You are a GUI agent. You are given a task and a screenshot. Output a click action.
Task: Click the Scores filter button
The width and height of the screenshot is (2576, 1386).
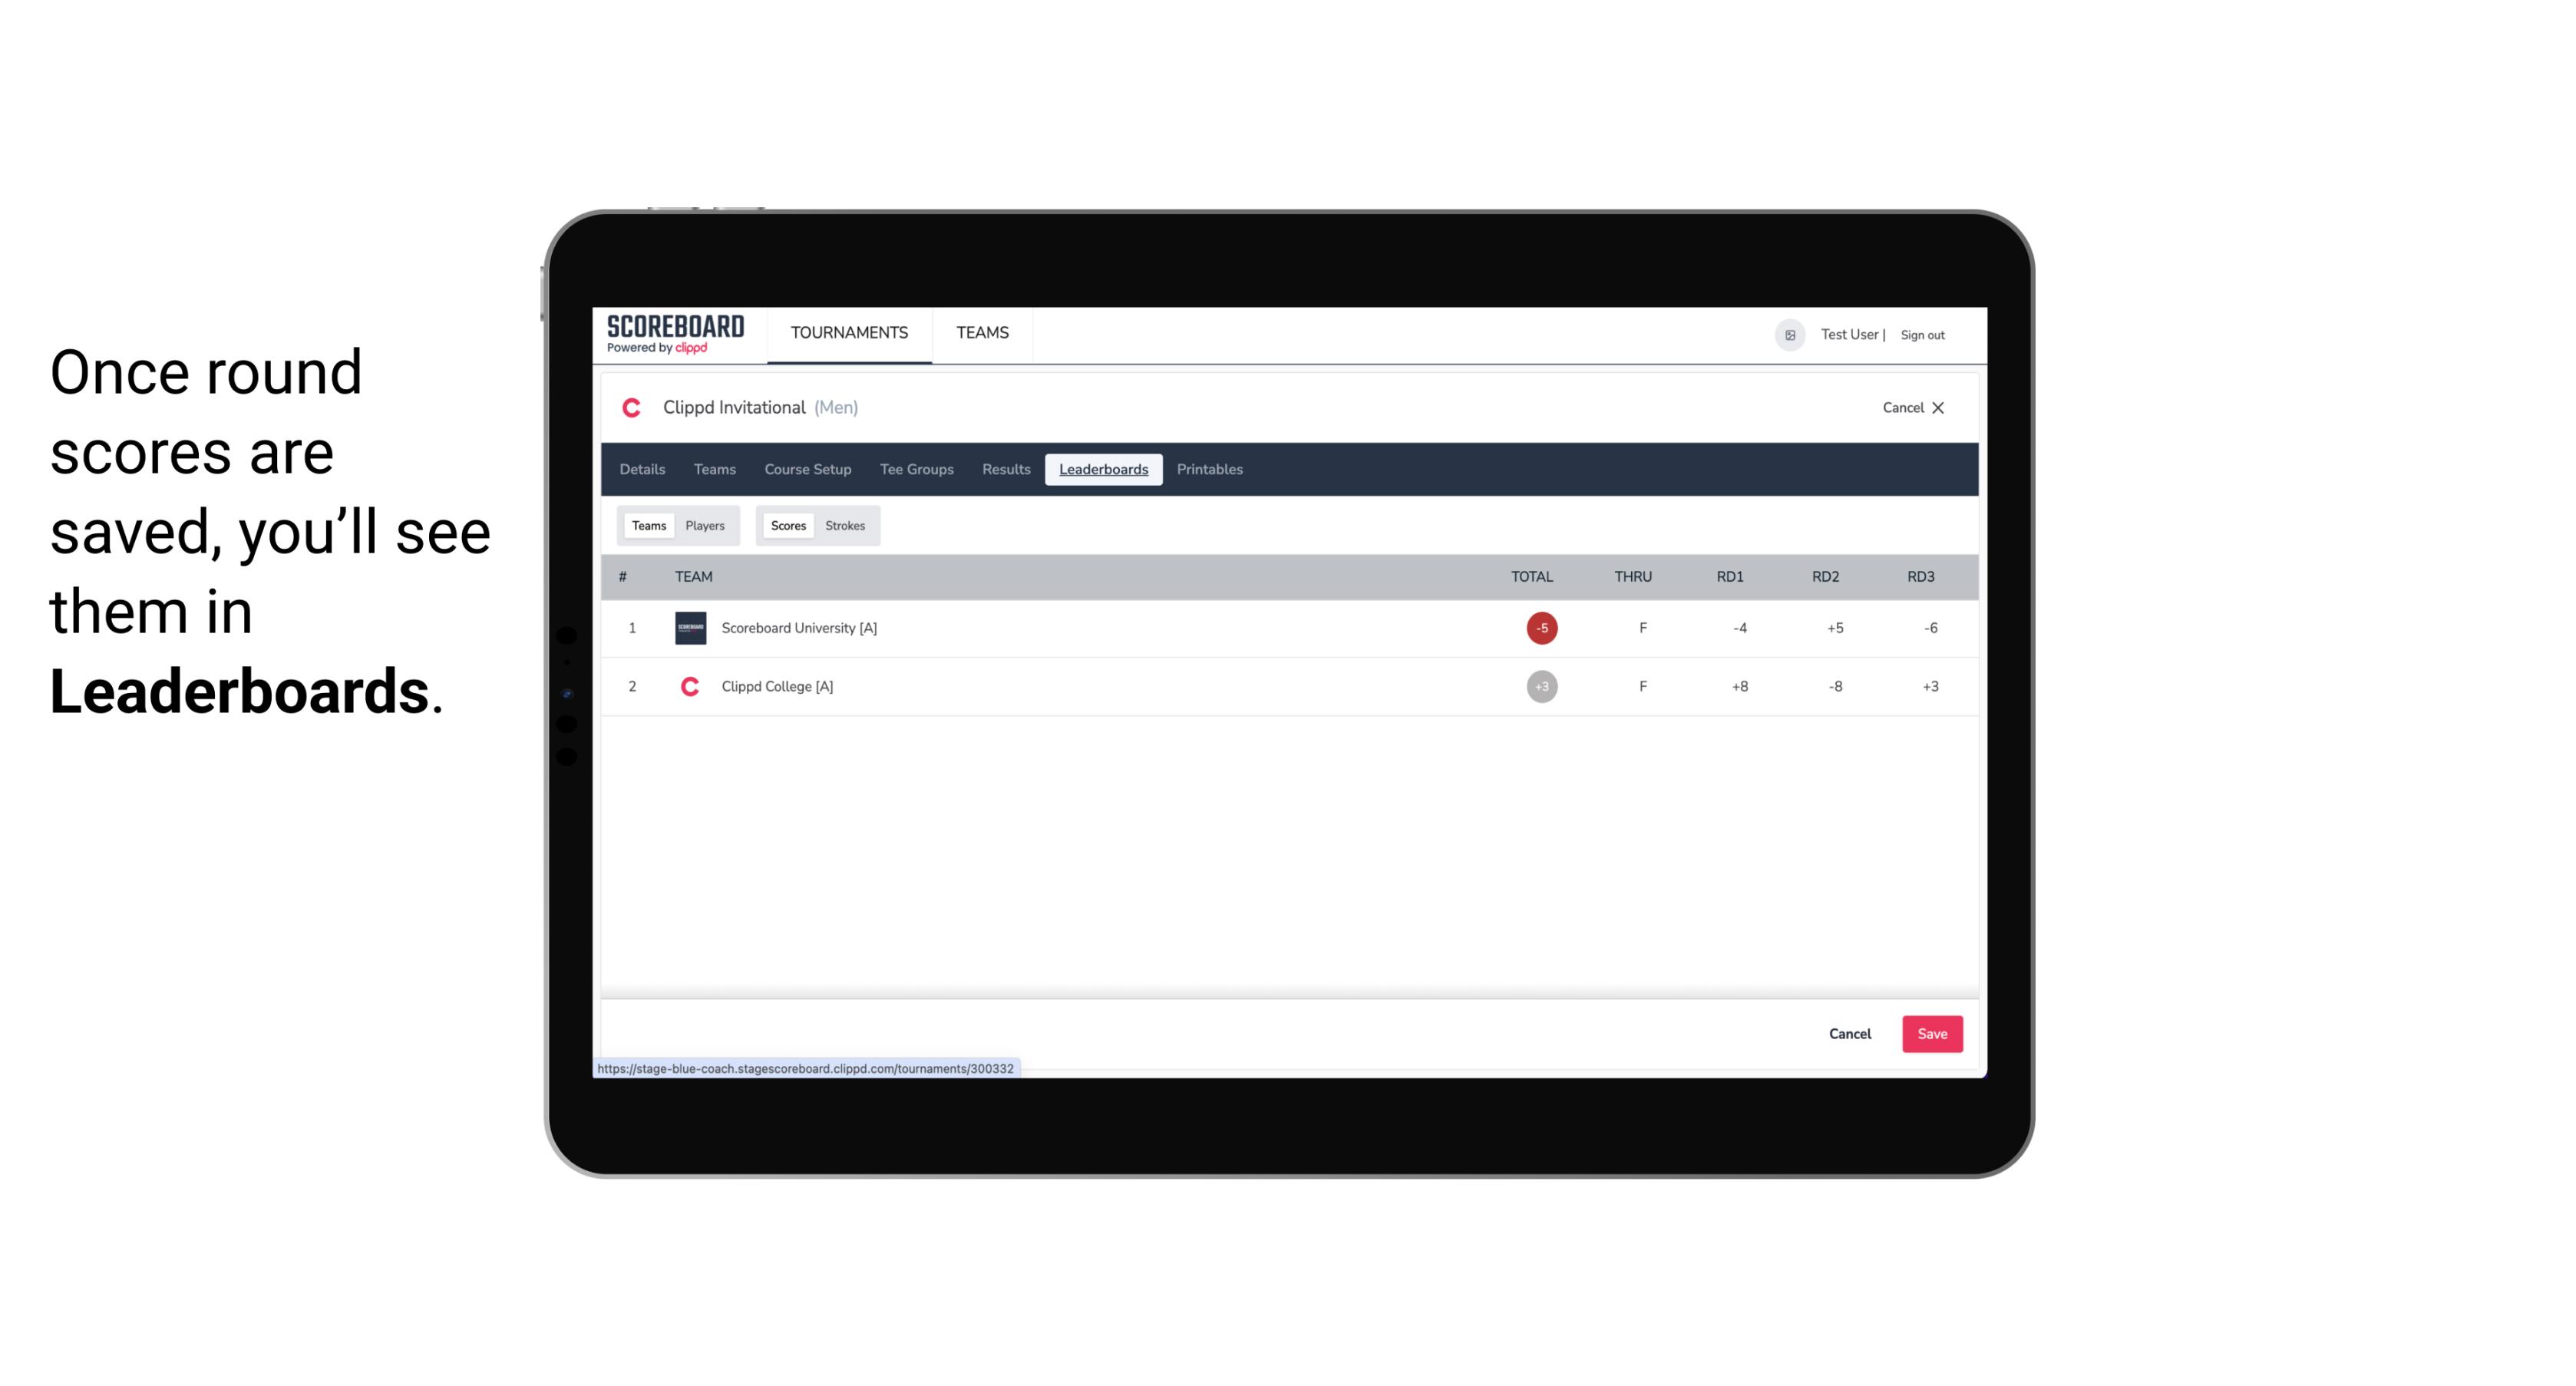pos(787,526)
